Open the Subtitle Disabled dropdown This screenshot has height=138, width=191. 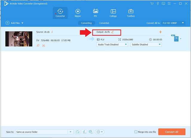click(x=146, y=45)
